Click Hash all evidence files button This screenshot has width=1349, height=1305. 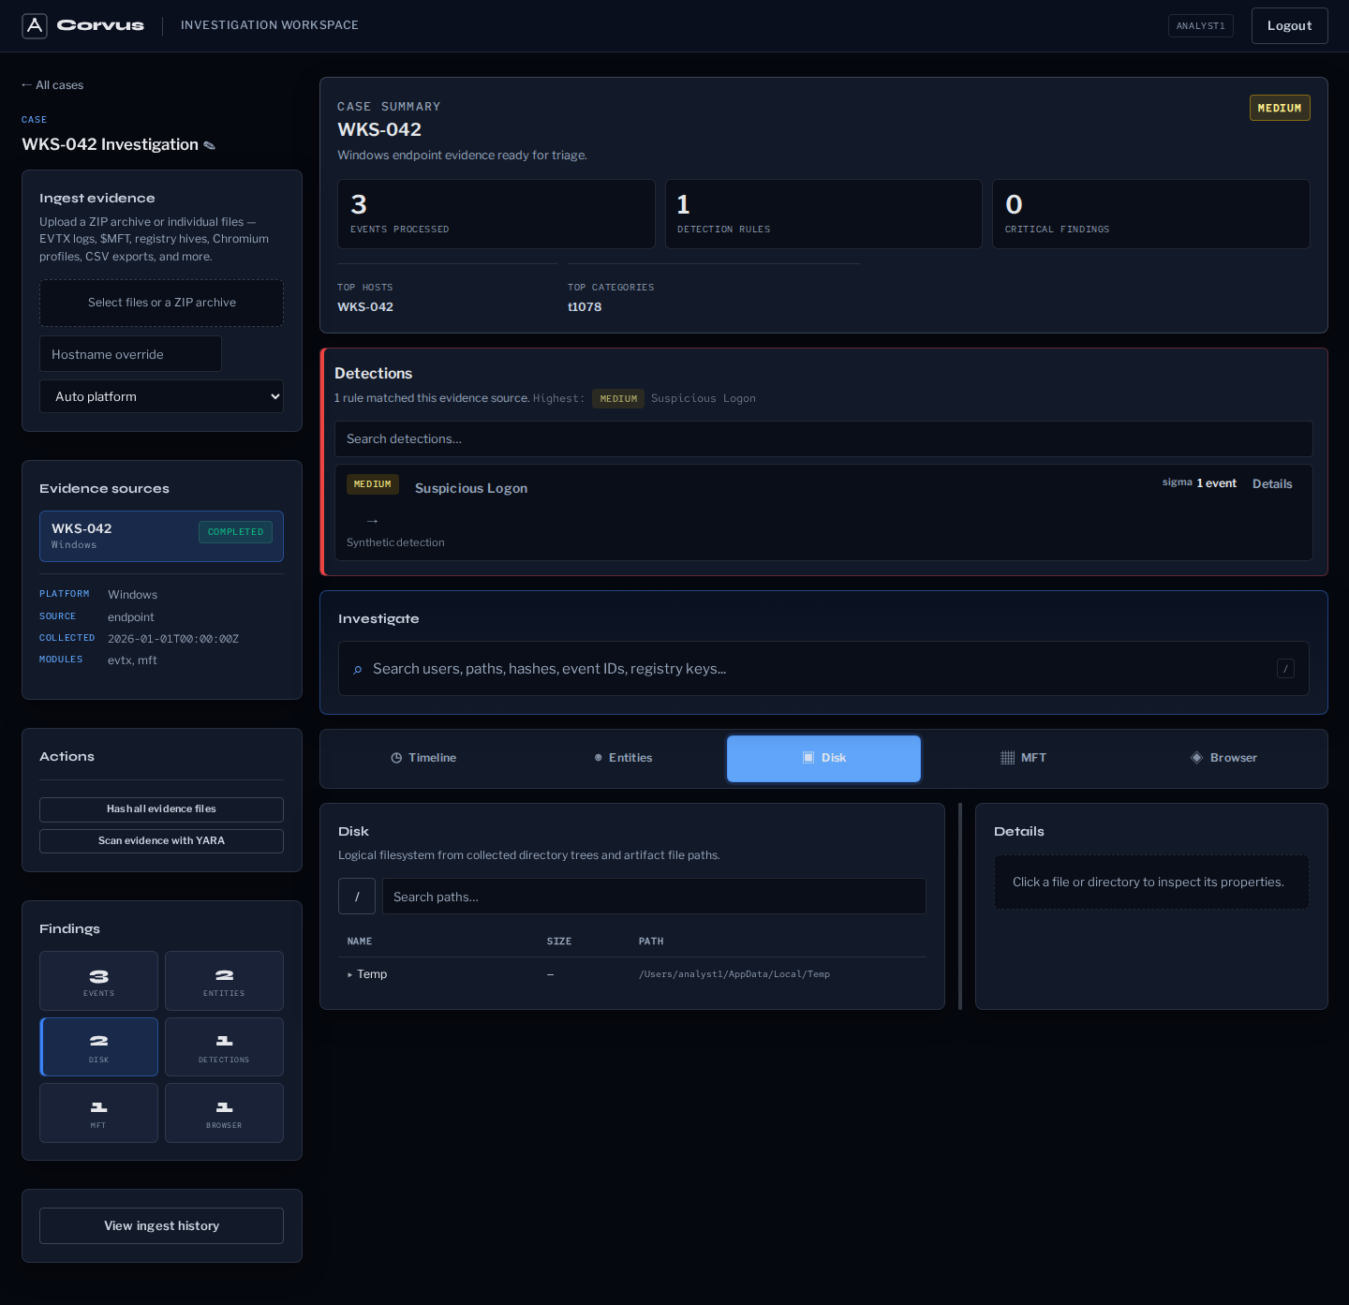(161, 809)
